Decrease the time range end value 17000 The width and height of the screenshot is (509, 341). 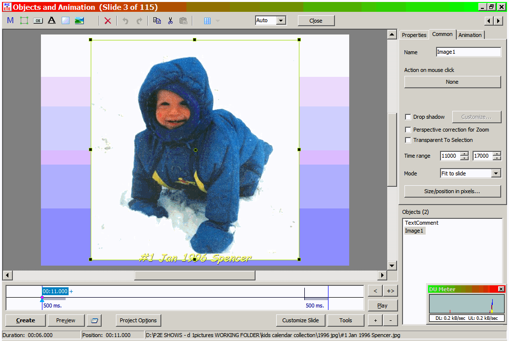point(497,158)
